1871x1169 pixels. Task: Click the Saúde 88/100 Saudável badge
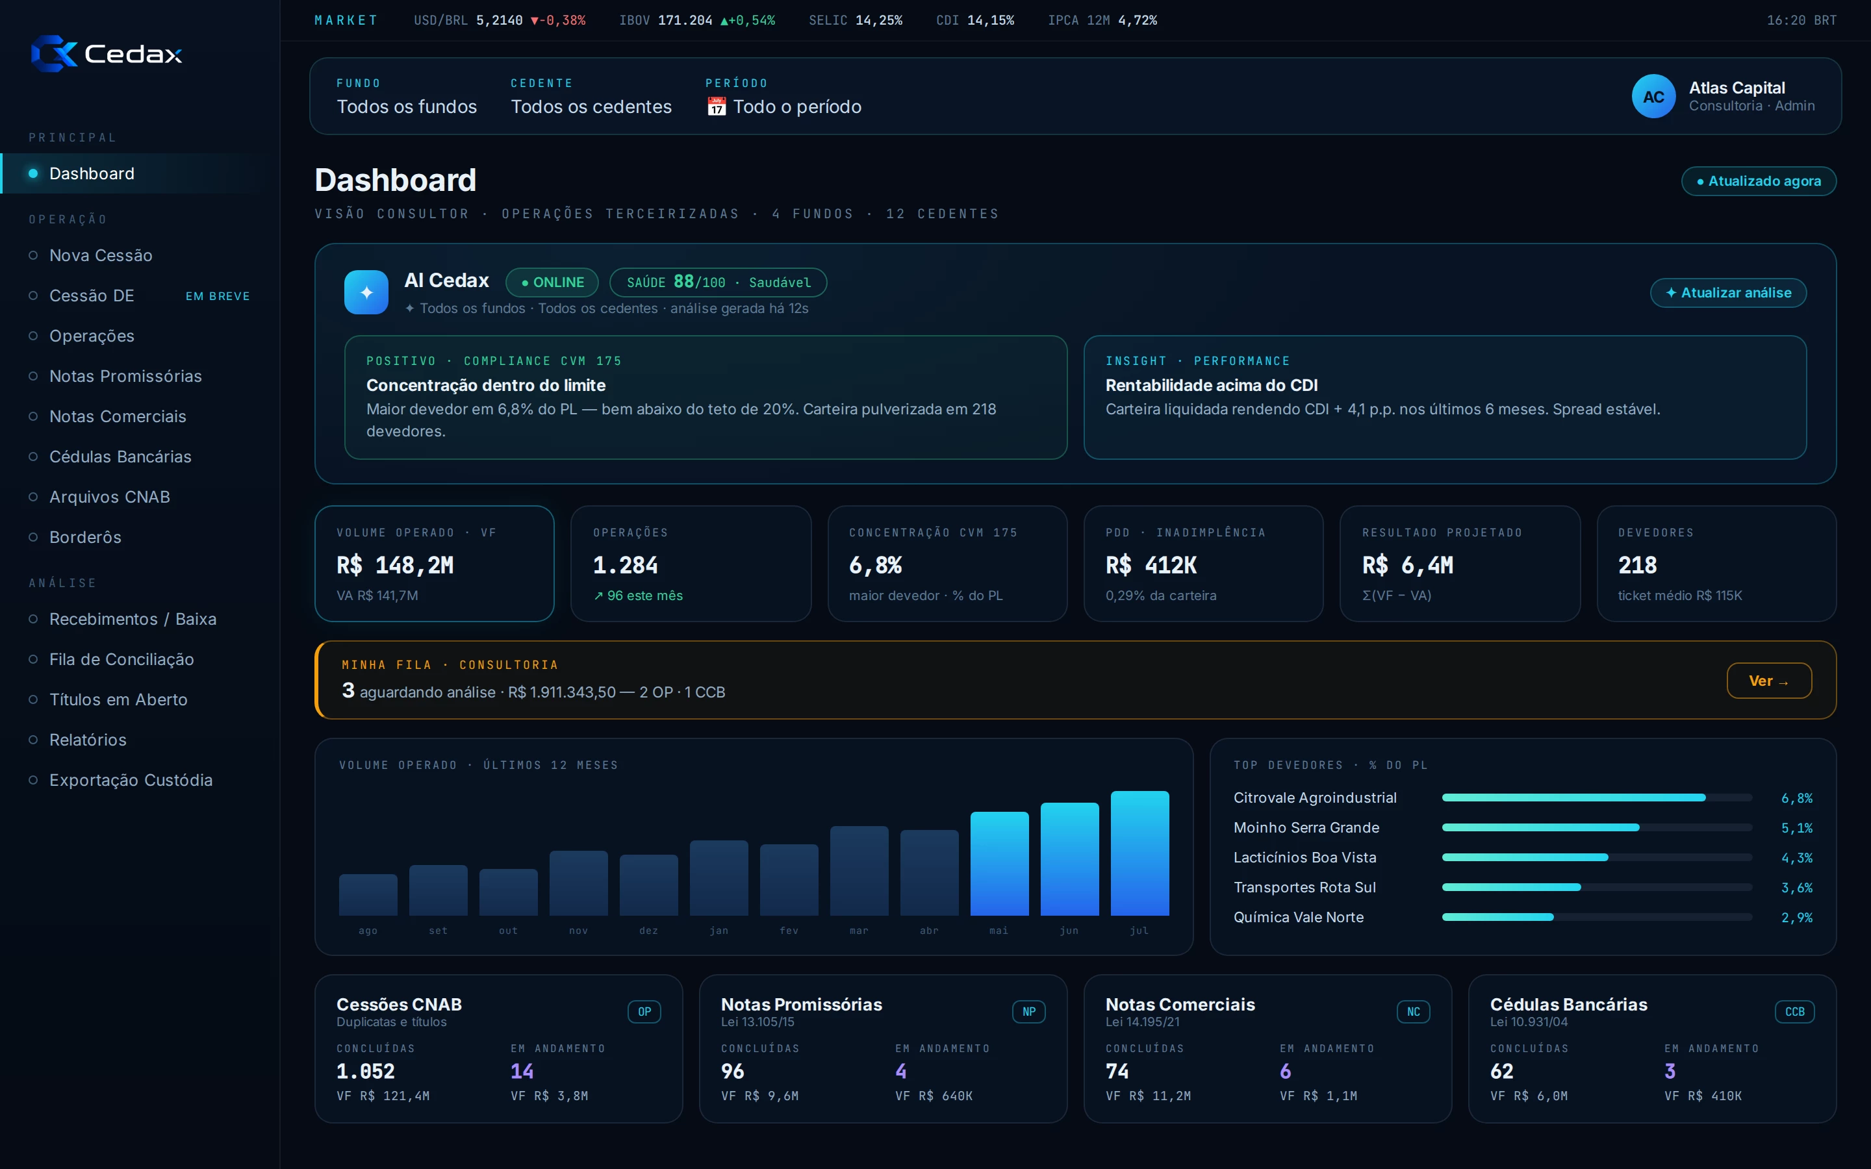pos(719,283)
